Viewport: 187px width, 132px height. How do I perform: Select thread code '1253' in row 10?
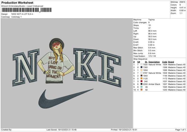(165, 90)
